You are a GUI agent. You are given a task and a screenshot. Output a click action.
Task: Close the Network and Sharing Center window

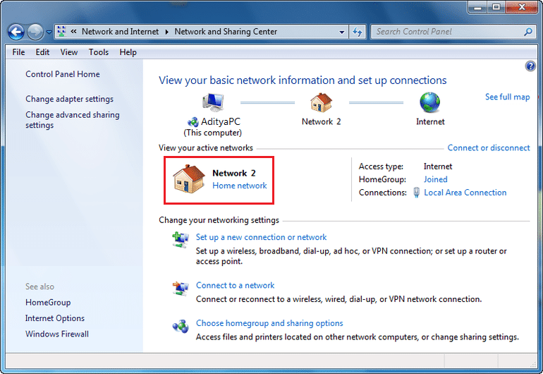(522, 7)
